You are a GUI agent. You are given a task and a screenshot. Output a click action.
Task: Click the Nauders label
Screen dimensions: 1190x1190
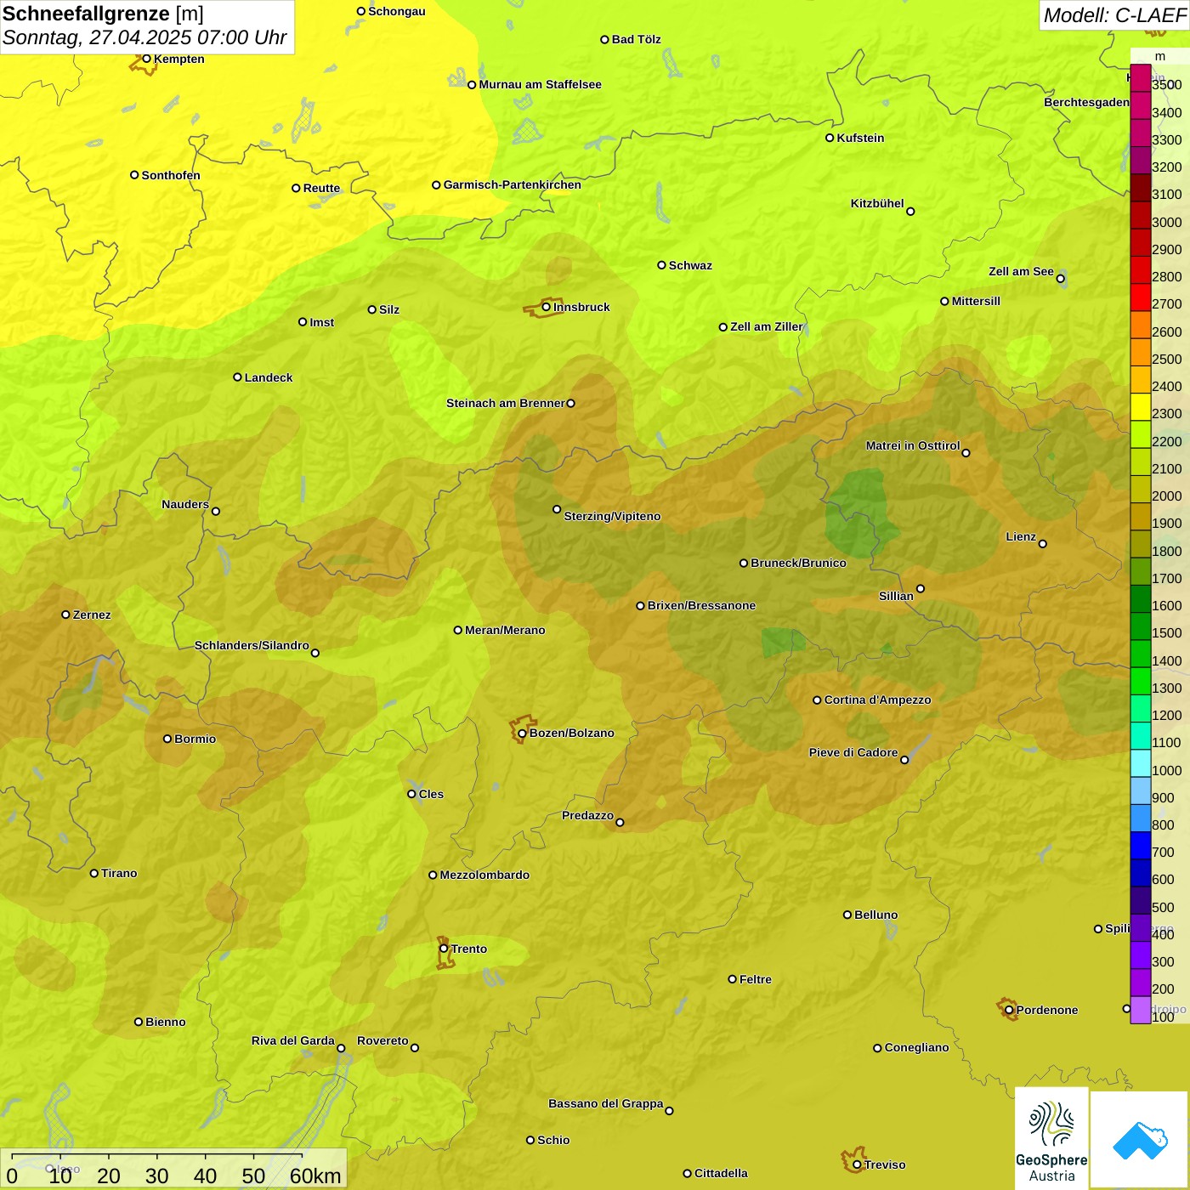(x=185, y=504)
